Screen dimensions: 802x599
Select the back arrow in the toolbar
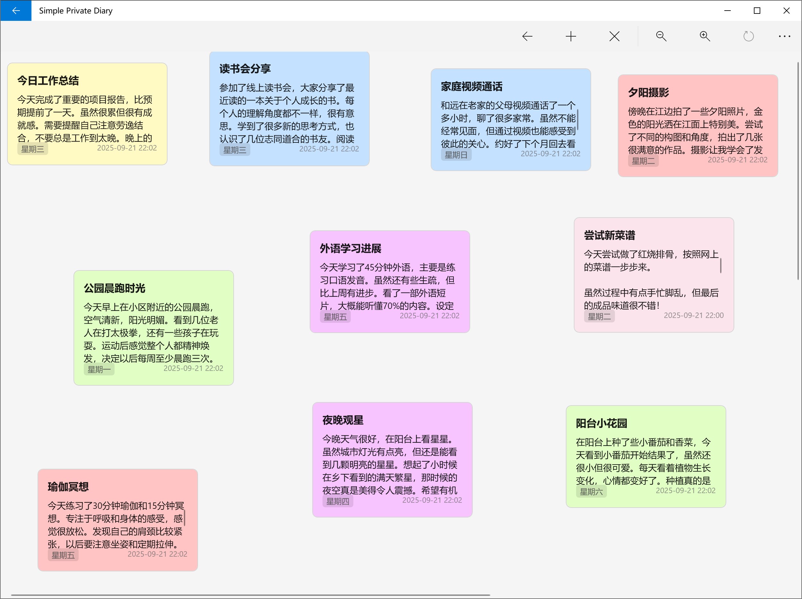tap(527, 36)
